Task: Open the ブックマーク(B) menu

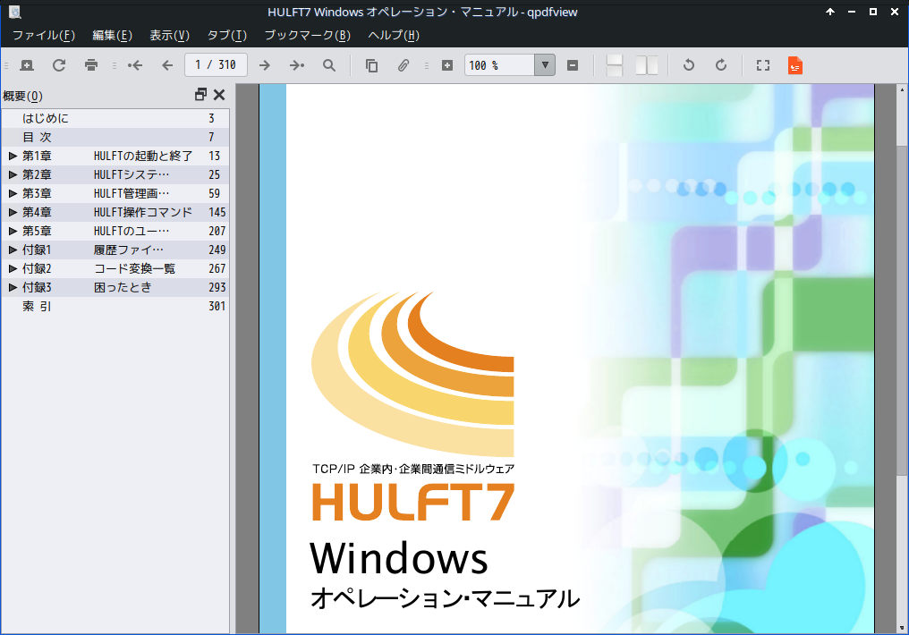Action: point(307,36)
